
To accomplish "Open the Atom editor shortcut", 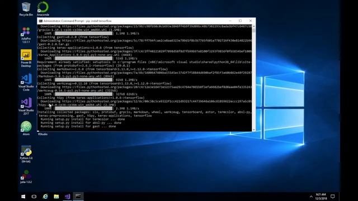I will [26, 128].
